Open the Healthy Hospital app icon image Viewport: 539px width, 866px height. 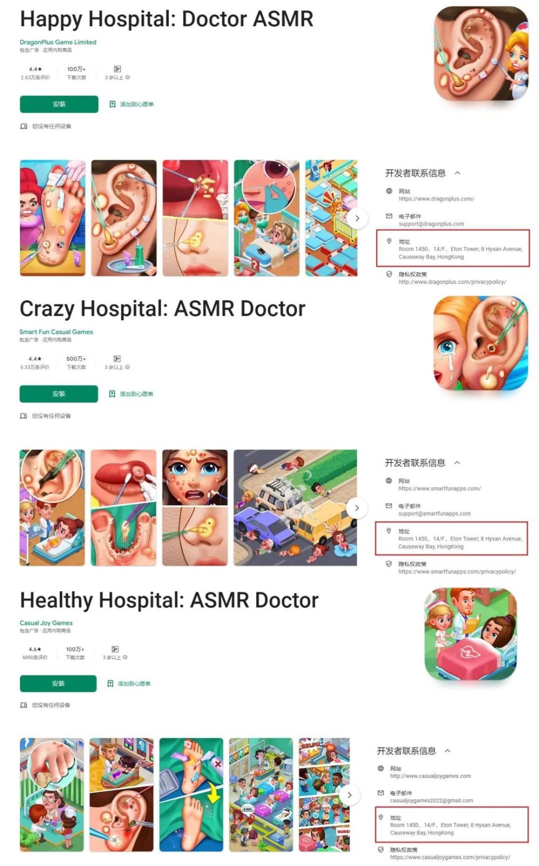[x=471, y=634]
